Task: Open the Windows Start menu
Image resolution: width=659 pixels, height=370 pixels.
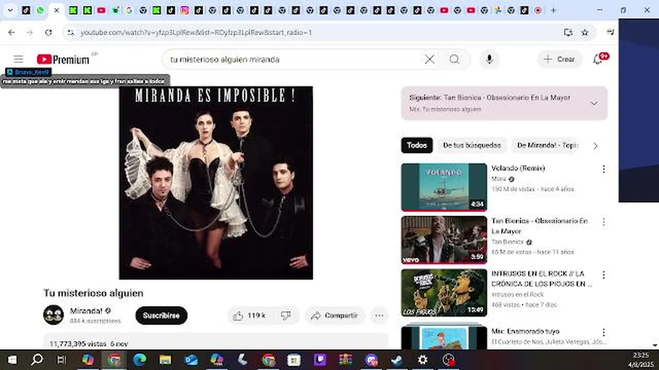Action: point(11,360)
